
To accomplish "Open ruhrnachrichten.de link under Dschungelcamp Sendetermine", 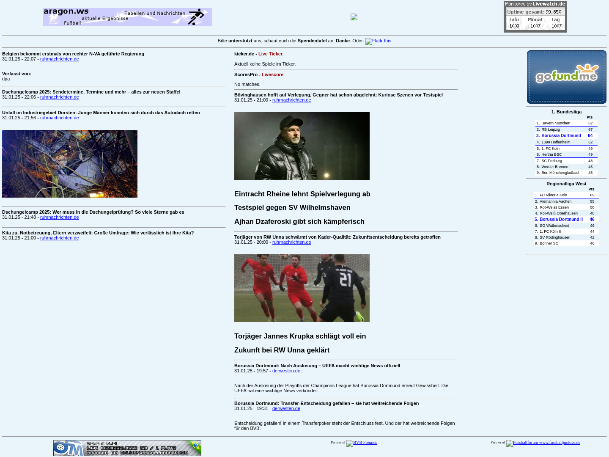I will (x=59, y=97).
